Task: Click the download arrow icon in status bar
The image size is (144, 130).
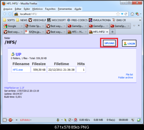Action: pos(58,120)
